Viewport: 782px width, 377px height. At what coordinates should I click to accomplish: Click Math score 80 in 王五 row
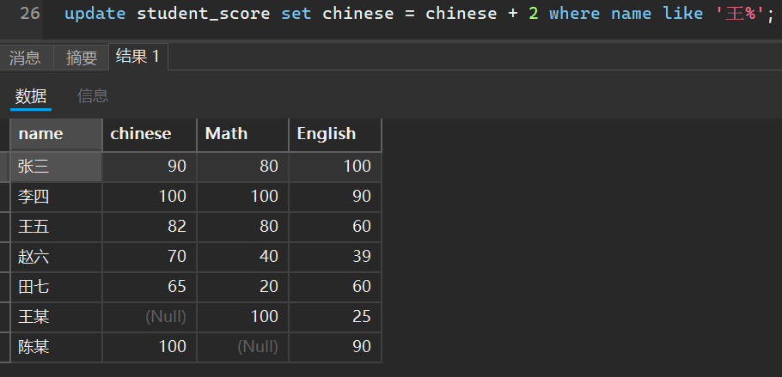[x=243, y=227]
